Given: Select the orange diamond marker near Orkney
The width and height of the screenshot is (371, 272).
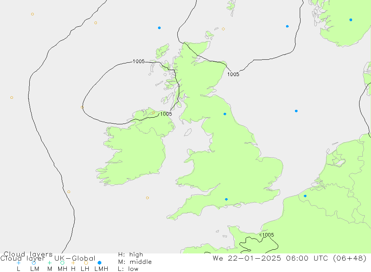Looking at the screenshot, I should pyautogui.click(x=223, y=29).
